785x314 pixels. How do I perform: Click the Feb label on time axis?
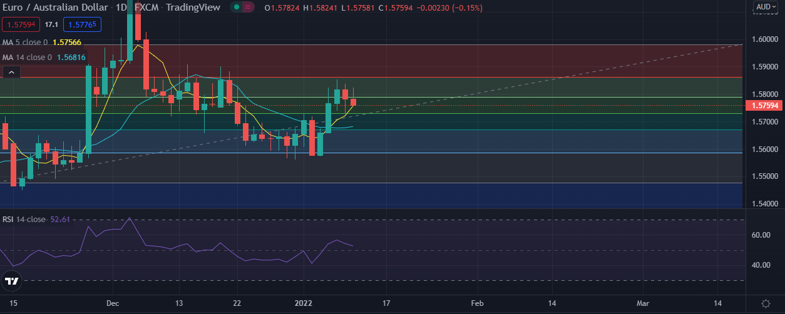[x=477, y=303]
